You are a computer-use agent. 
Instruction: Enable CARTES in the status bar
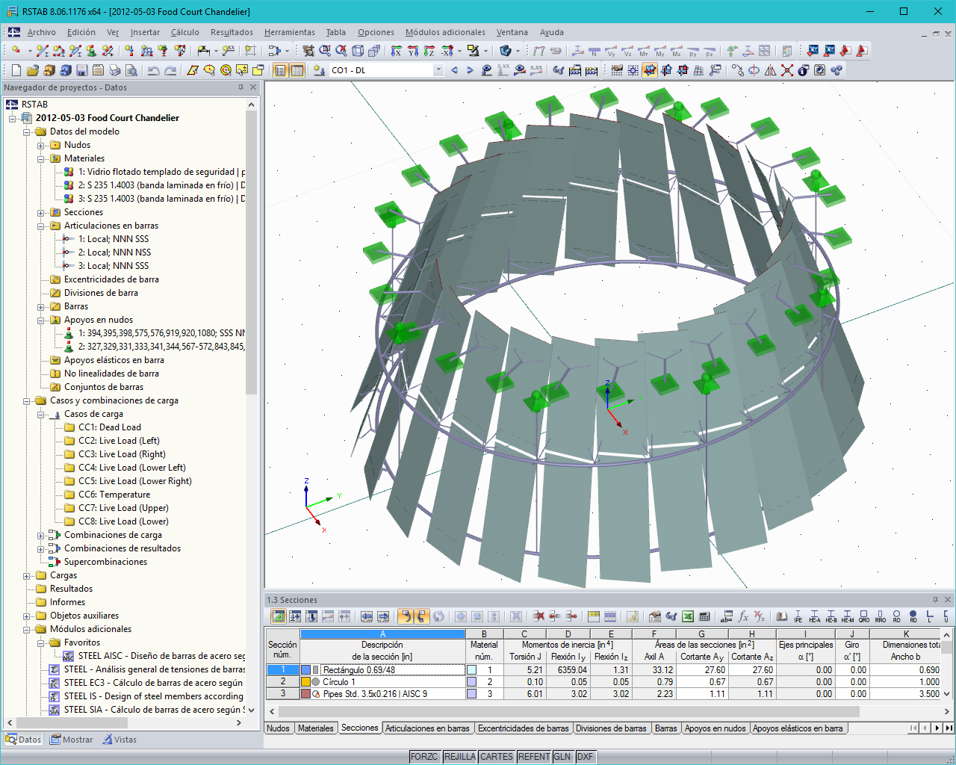click(x=496, y=756)
